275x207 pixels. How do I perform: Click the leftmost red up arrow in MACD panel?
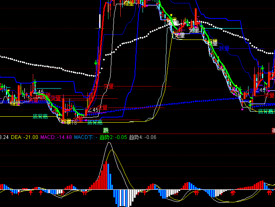9,193
